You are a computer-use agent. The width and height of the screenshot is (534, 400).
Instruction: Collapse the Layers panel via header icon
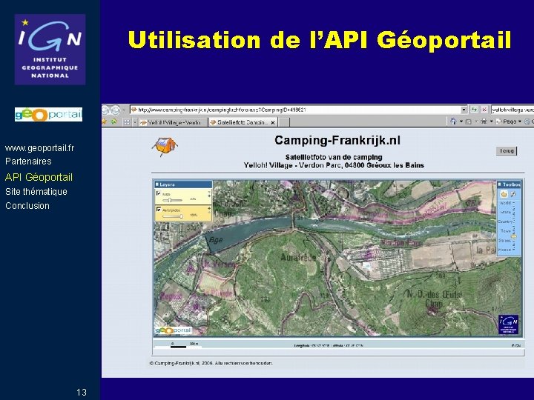157,184
